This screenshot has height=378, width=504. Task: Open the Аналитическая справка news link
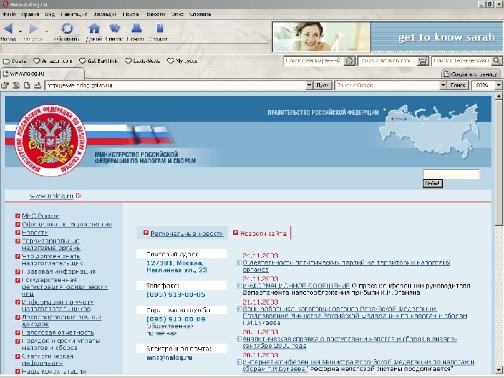tap(350, 342)
